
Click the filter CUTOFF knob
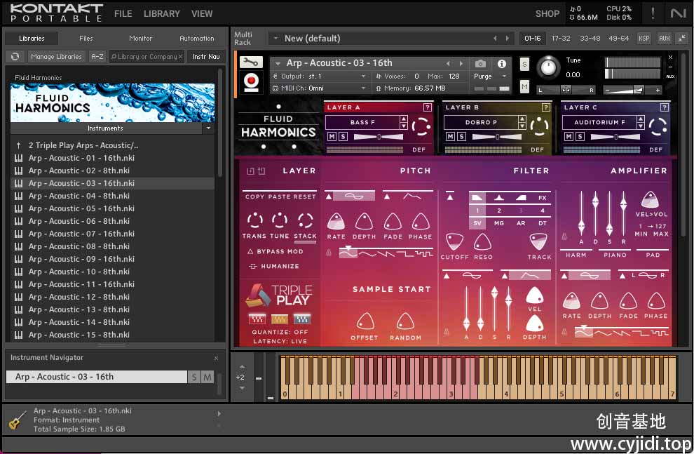[454, 242]
